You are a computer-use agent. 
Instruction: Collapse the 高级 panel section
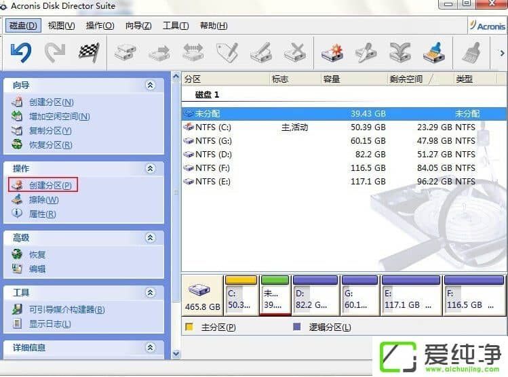coord(150,238)
